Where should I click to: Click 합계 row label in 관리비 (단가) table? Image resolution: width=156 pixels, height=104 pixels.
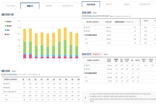(x=86, y=77)
